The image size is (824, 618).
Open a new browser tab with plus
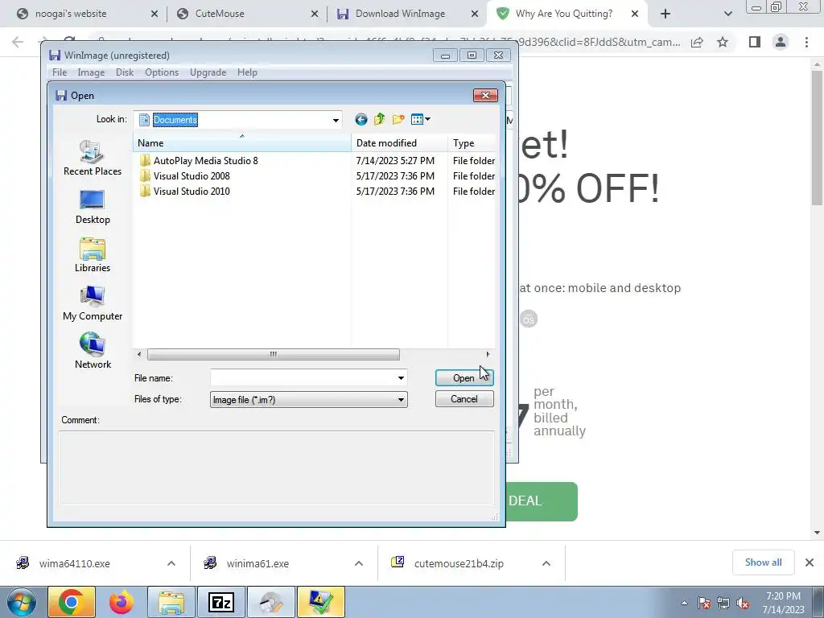point(665,14)
